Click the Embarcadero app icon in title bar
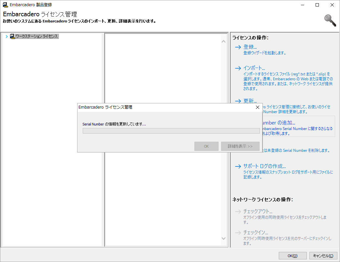The image size is (340, 262). tap(5, 5)
